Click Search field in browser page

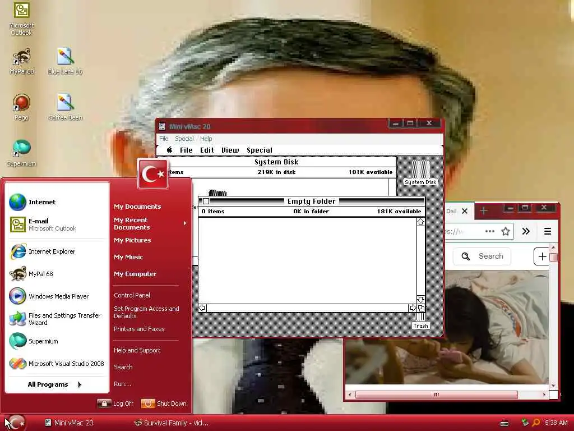tap(482, 256)
